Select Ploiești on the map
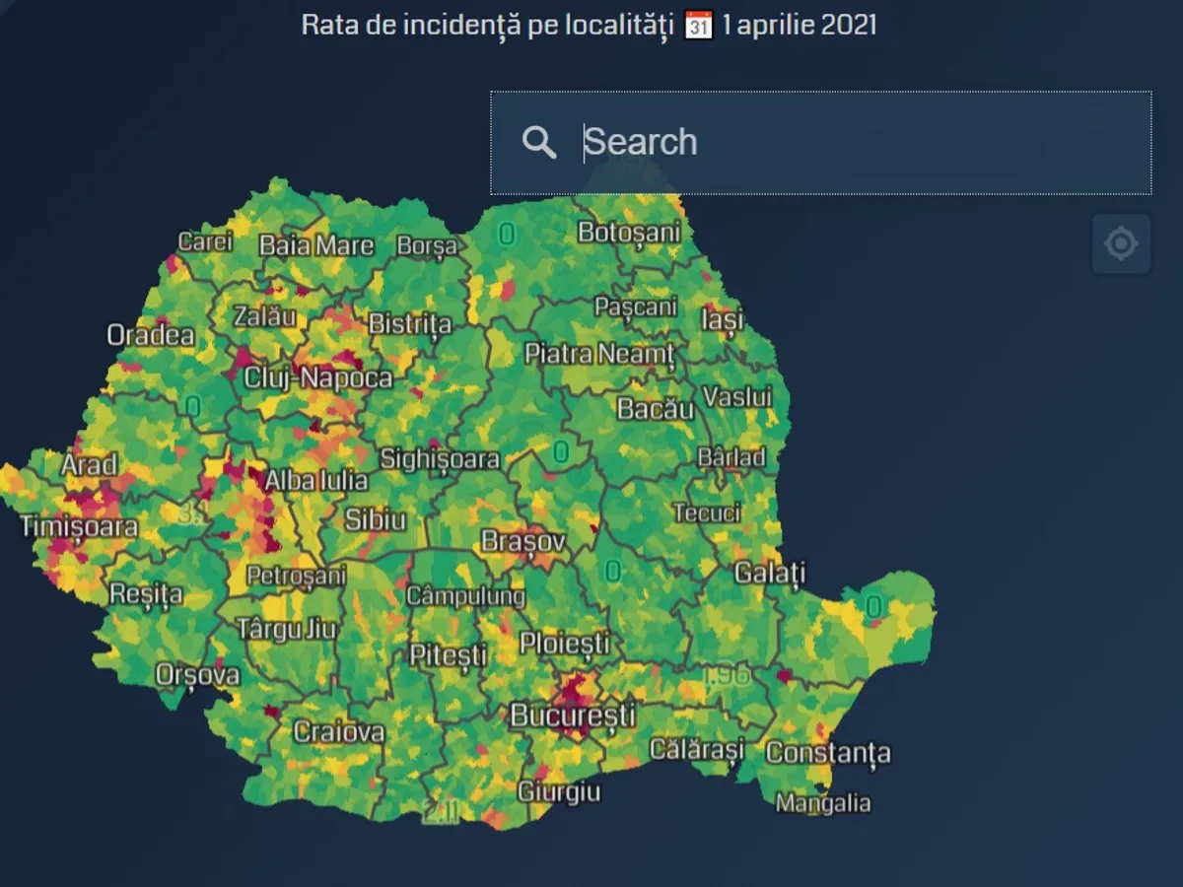1183x887 pixels. click(x=564, y=644)
